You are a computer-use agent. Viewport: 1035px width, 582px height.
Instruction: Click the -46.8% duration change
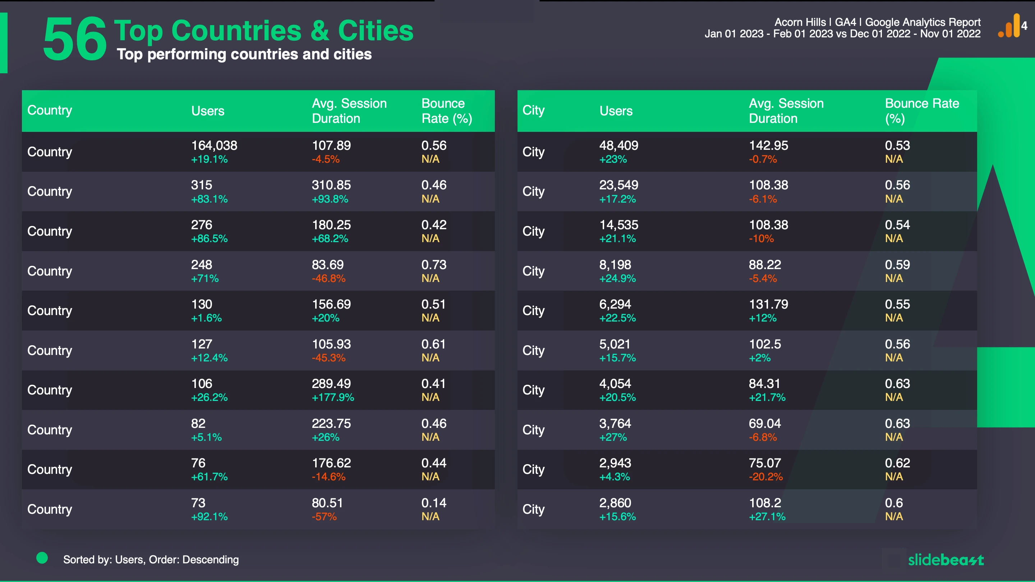[329, 278]
